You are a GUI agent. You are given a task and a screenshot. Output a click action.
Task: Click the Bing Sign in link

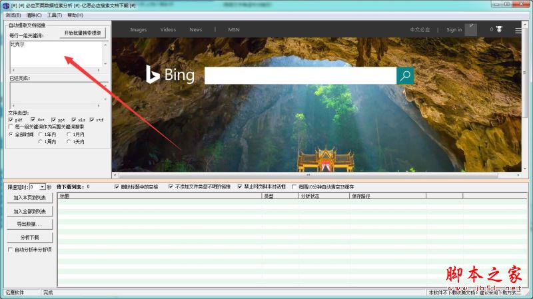coord(454,30)
